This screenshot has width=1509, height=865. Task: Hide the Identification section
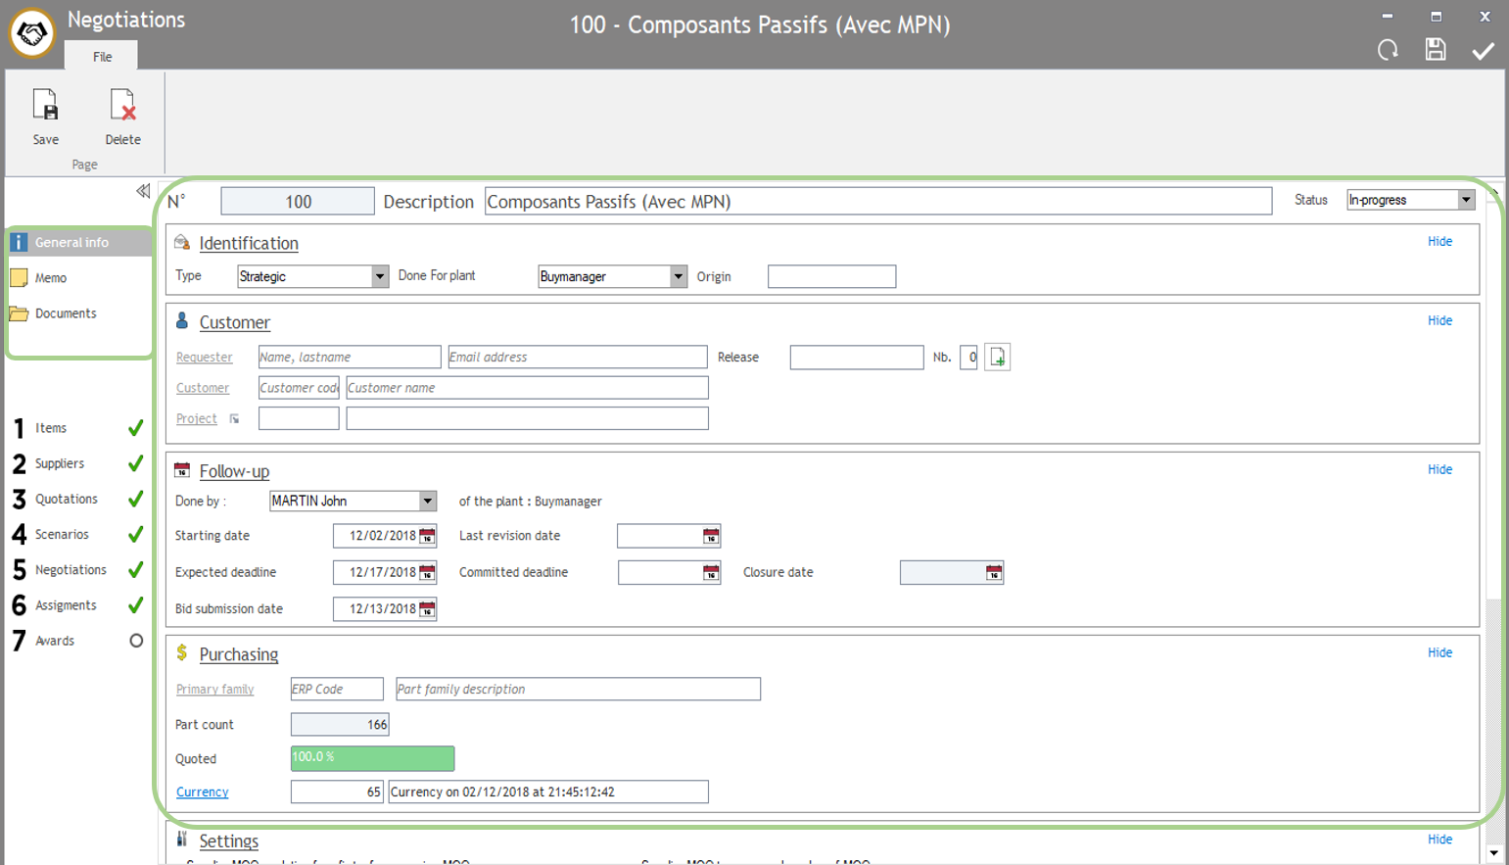[1439, 241]
